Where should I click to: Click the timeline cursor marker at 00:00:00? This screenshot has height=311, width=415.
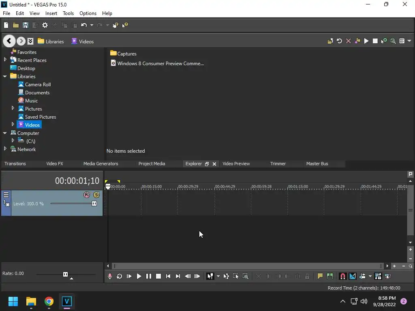108,187
